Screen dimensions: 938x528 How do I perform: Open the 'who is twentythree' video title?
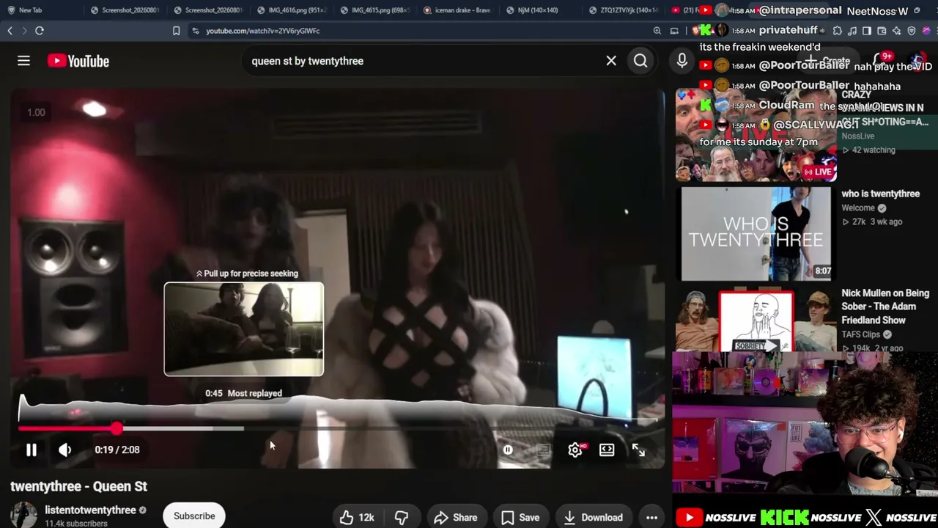(880, 194)
